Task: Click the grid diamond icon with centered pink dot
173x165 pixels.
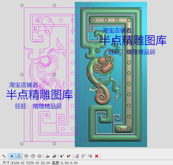Action: 40,156
